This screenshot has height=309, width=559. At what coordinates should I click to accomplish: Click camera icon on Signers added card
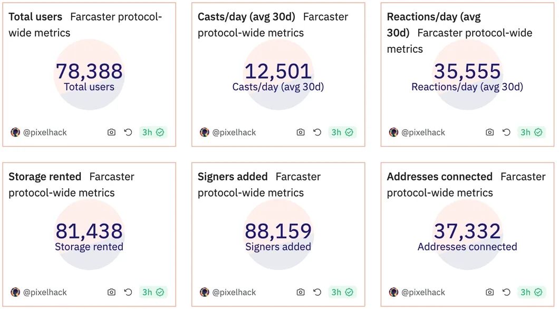pos(301,292)
